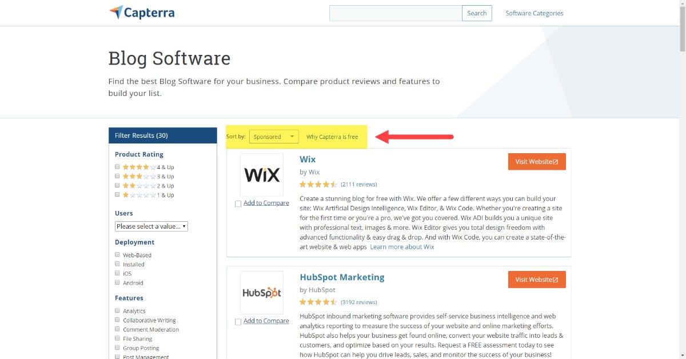Enable the 4 & Up rating filter
The height and width of the screenshot is (359, 686).
point(117,167)
